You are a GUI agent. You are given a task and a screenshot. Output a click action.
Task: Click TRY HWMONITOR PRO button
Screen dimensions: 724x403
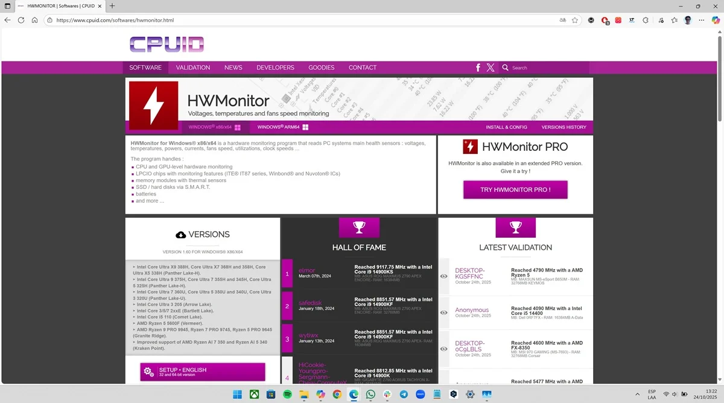(x=515, y=189)
